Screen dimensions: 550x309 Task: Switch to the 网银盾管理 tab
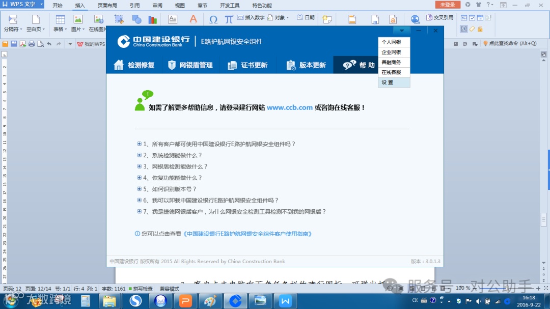coord(190,65)
